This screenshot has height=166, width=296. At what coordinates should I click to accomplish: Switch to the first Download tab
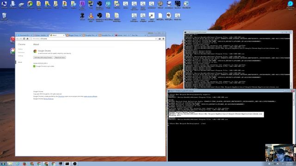(25, 35)
